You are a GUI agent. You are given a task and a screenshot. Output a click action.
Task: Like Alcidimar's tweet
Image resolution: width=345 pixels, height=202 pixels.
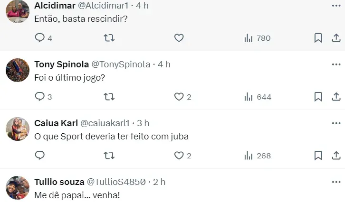(x=179, y=38)
